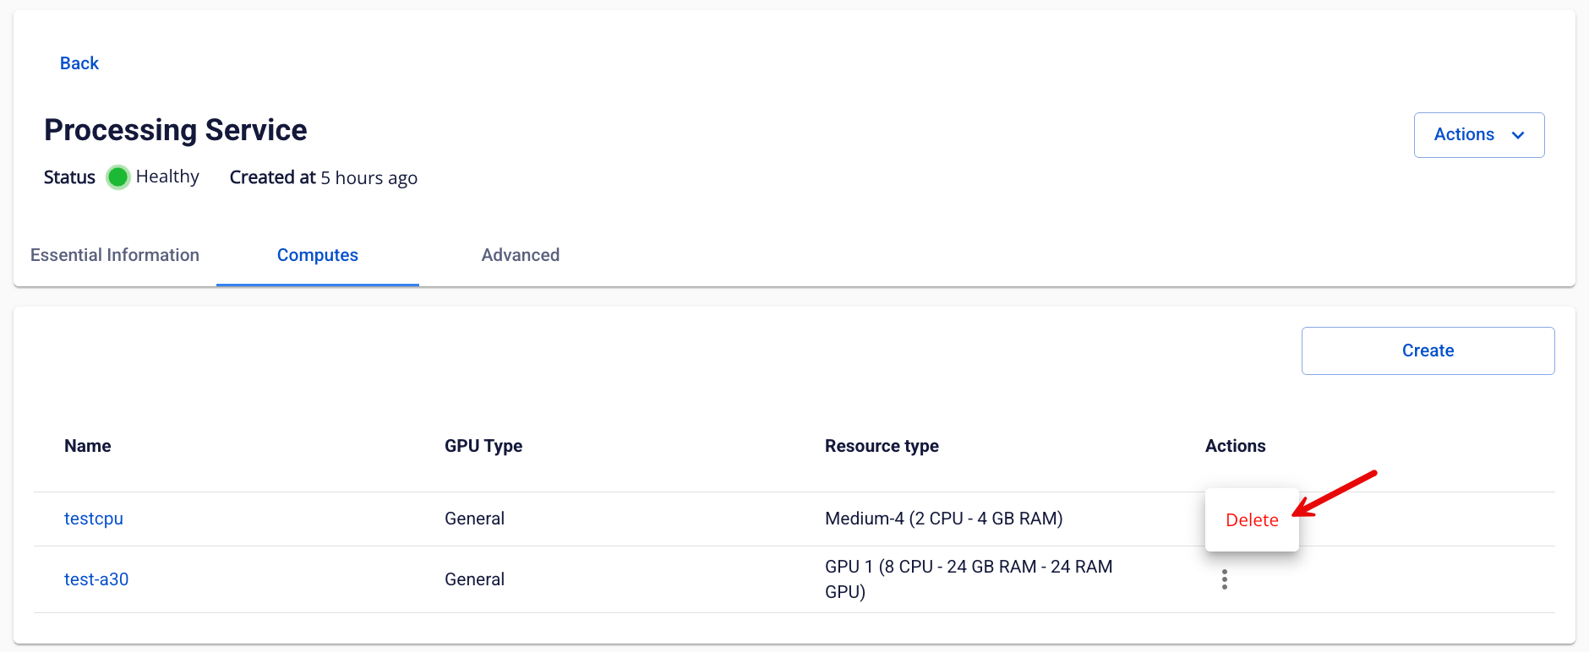This screenshot has height=652, width=1589.
Task: Go back using the Back link
Action: point(79,63)
